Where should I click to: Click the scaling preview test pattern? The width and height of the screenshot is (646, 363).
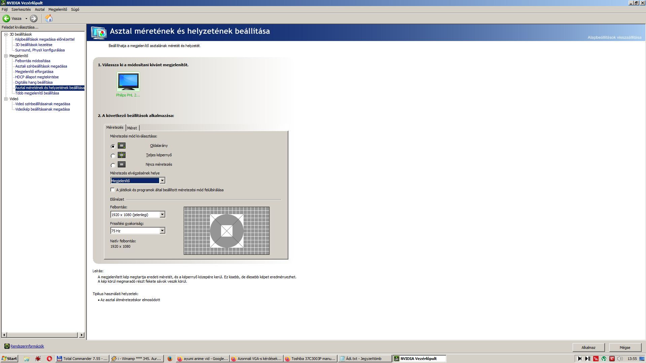tap(226, 231)
